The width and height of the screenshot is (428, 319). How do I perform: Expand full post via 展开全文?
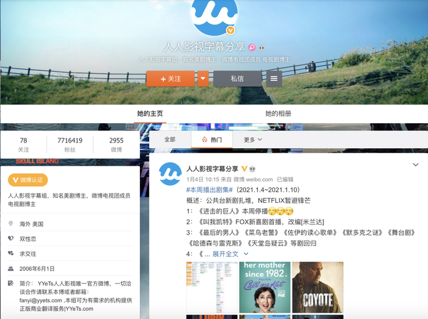pyautogui.click(x=230, y=254)
